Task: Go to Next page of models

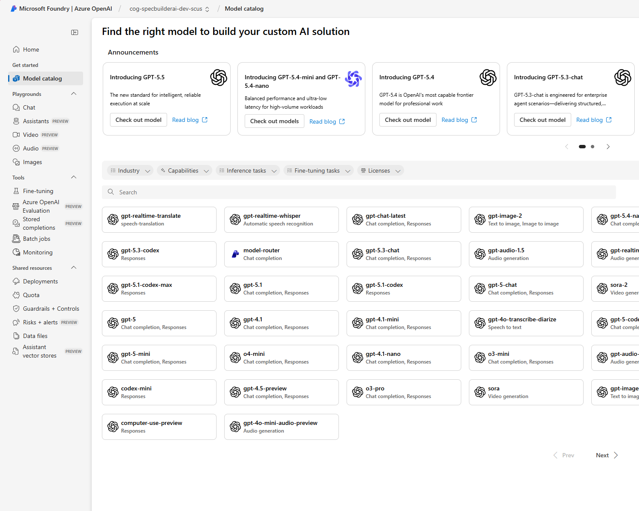Action: 607,455
